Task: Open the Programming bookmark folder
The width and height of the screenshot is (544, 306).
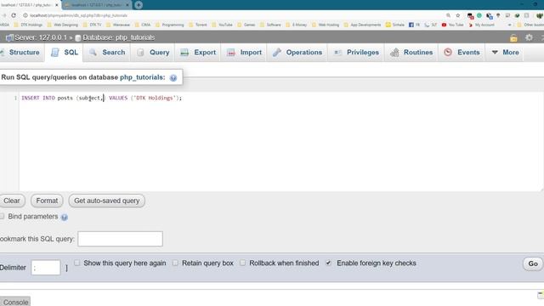Action: click(x=170, y=25)
